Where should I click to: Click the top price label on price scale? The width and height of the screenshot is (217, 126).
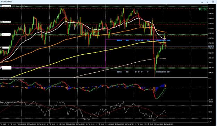pos(211,9)
